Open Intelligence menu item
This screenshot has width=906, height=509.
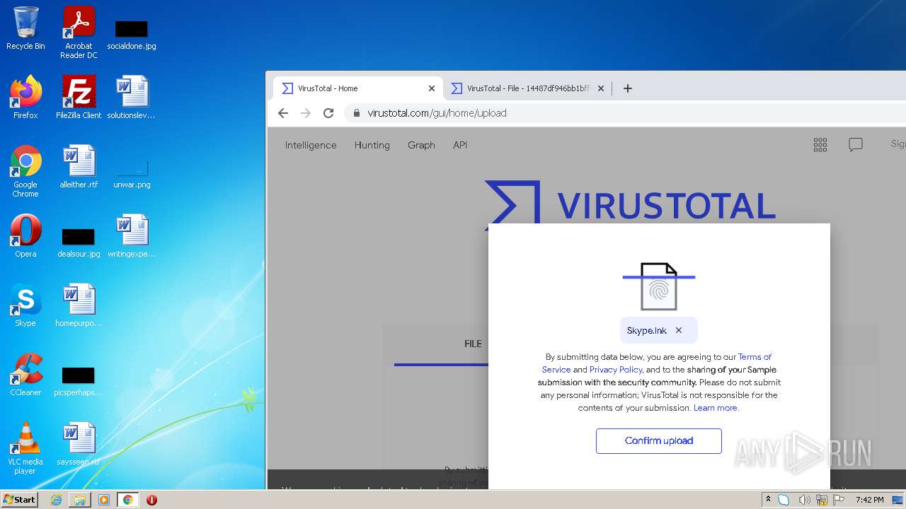click(311, 145)
